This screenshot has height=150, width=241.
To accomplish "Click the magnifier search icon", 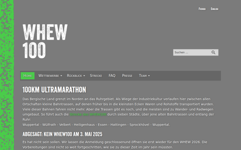I will (x=213, y=52).
